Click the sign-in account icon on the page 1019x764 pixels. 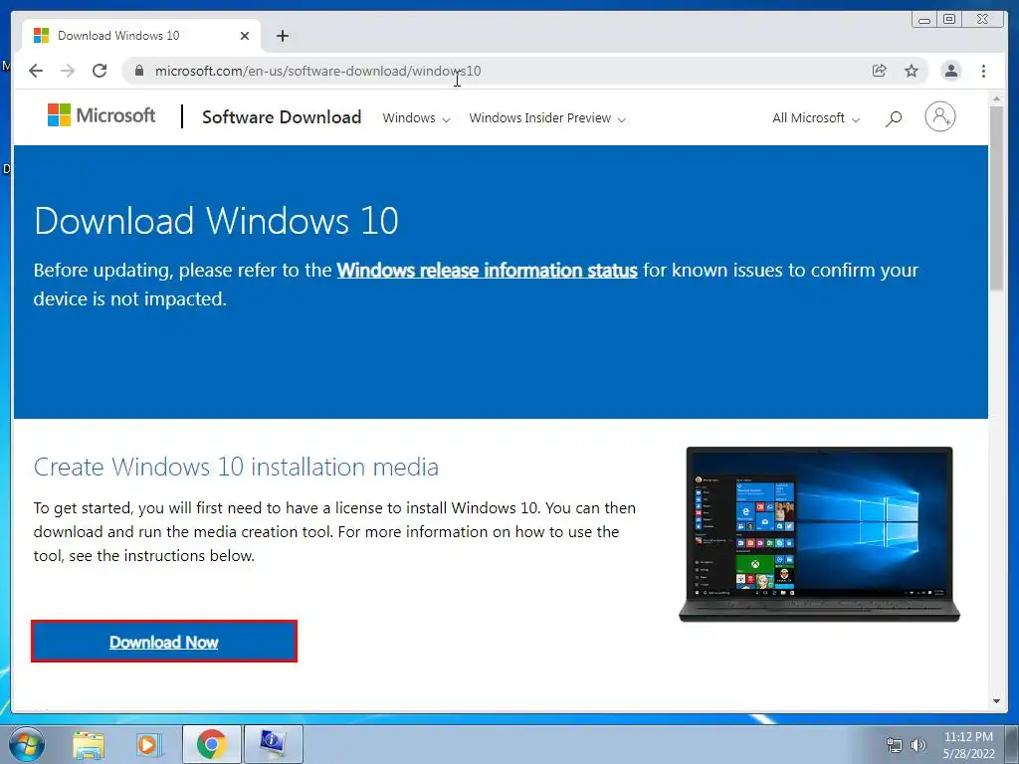[x=939, y=117]
